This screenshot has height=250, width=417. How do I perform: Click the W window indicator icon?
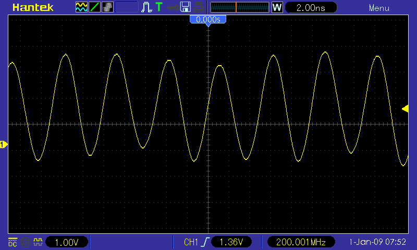coord(277,7)
